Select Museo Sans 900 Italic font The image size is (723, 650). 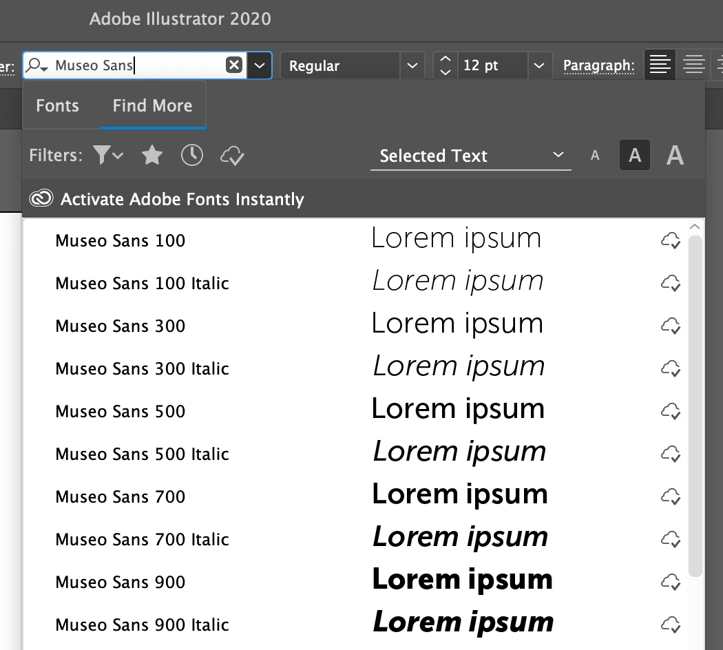click(142, 625)
